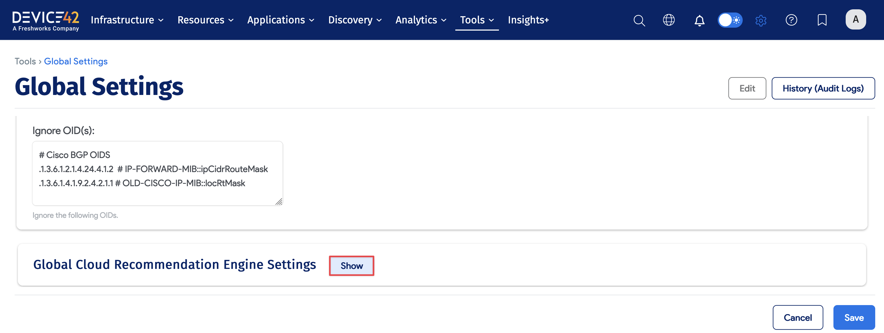Toggle the dark mode switch
The image size is (884, 333).
pos(730,20)
